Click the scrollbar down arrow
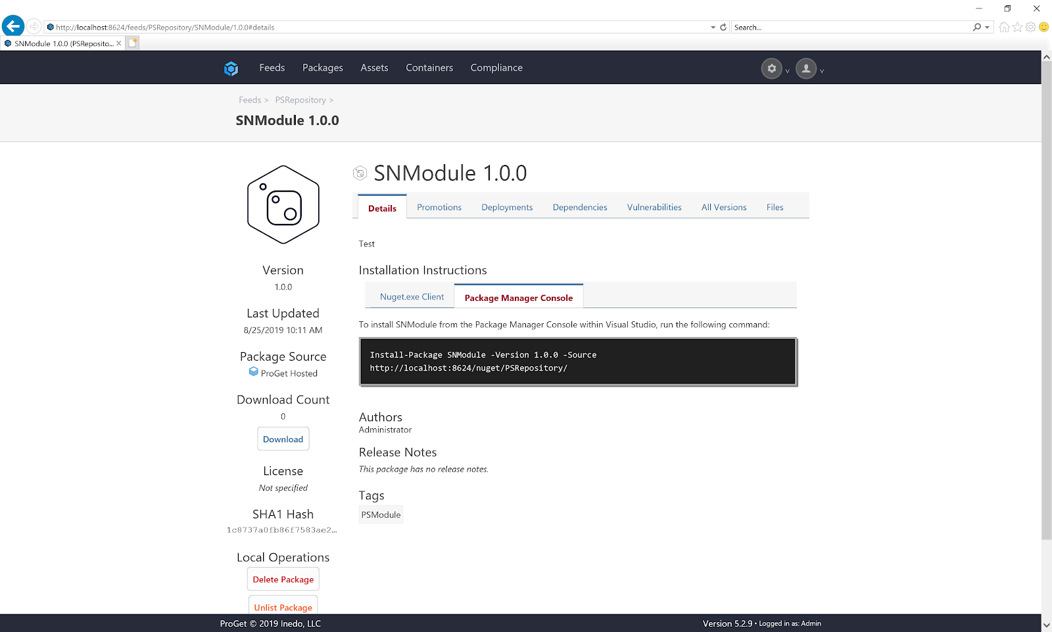 (1046, 624)
